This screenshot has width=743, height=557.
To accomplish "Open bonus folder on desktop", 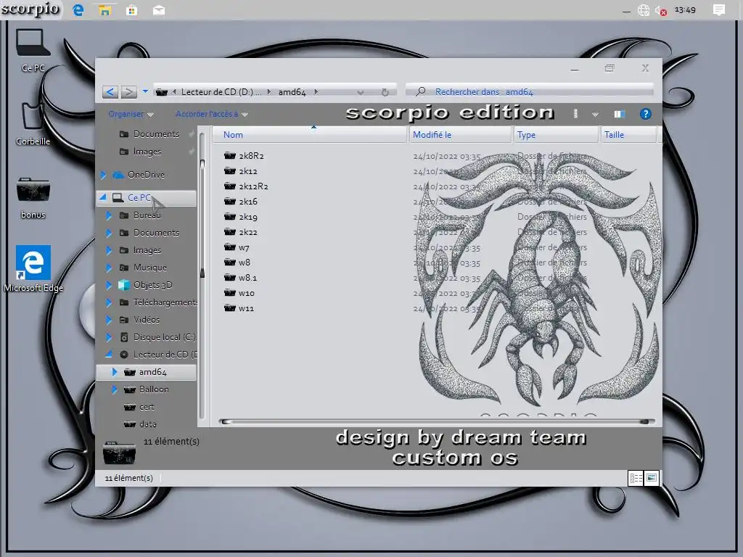I will pyautogui.click(x=33, y=199).
